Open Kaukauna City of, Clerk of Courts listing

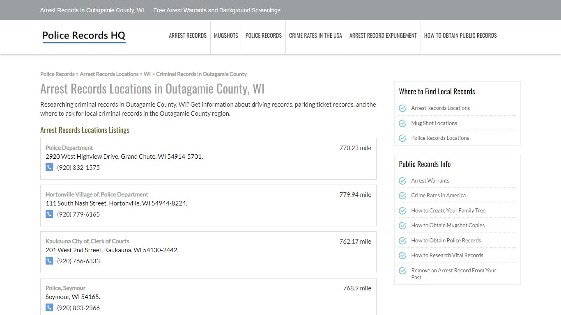tap(87, 241)
